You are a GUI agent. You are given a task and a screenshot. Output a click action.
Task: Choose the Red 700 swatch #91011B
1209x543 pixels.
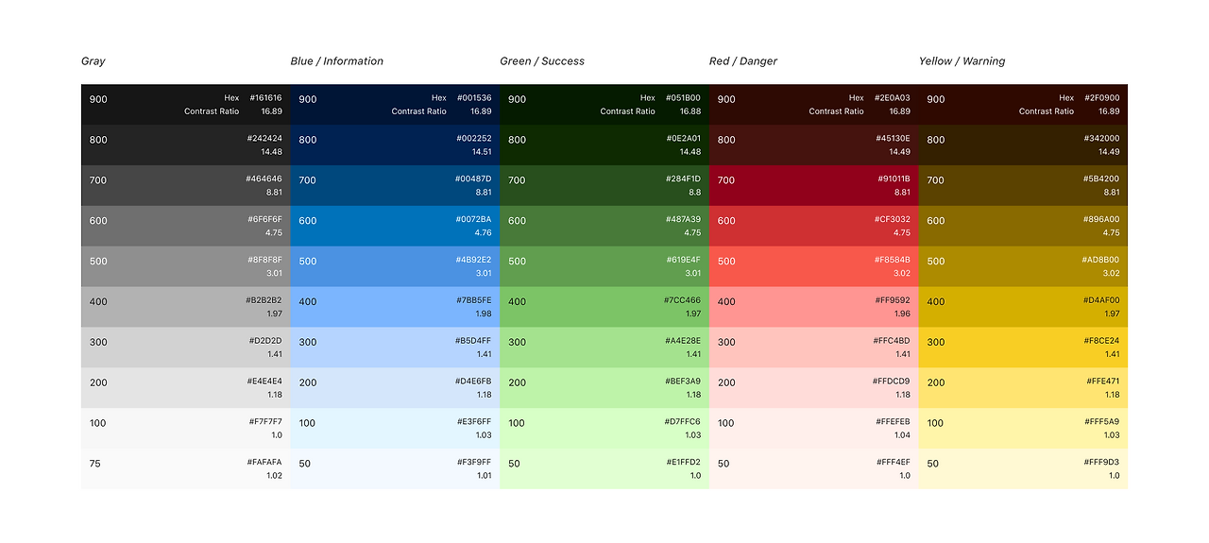pyautogui.click(x=814, y=186)
